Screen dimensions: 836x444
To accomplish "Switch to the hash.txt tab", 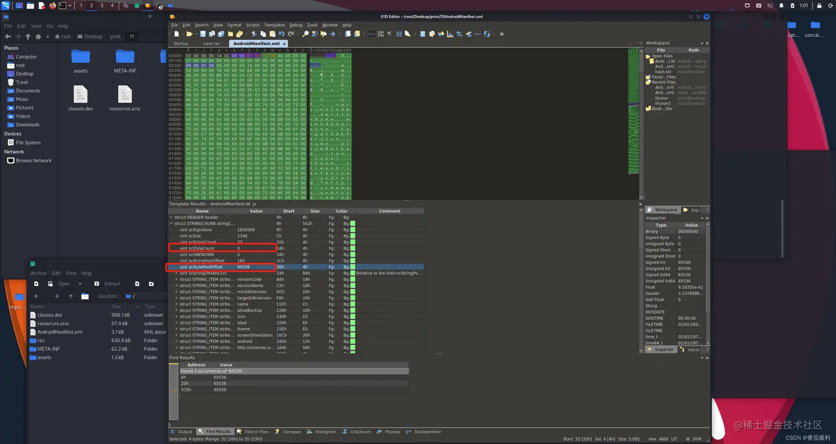I will pyautogui.click(x=211, y=43).
